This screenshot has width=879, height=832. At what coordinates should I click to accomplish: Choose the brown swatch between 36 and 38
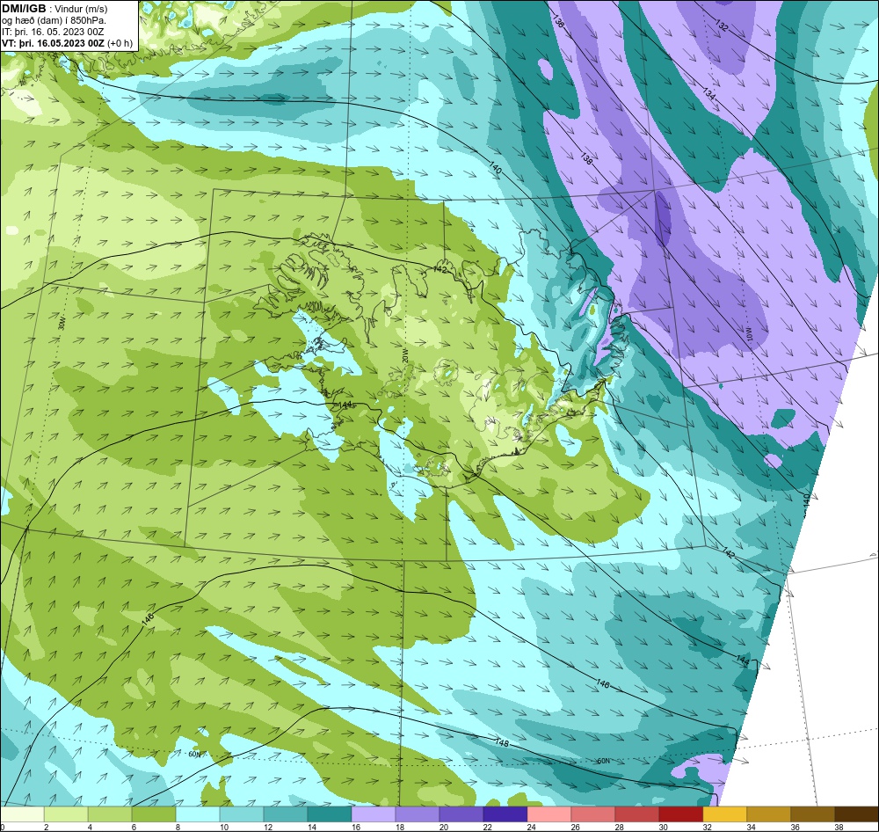(x=813, y=814)
